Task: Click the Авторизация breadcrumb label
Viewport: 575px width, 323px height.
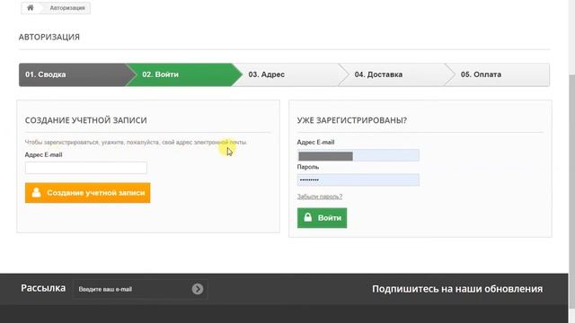Action: coord(67,8)
